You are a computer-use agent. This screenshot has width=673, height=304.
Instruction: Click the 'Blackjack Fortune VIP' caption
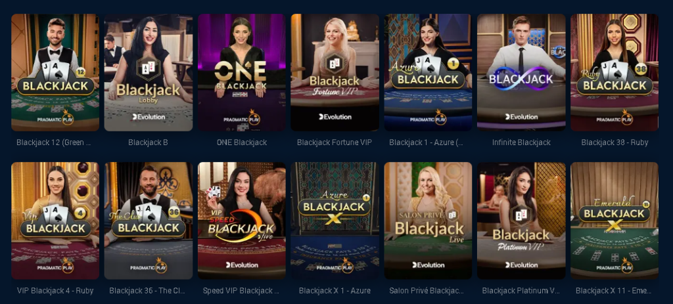335,142
